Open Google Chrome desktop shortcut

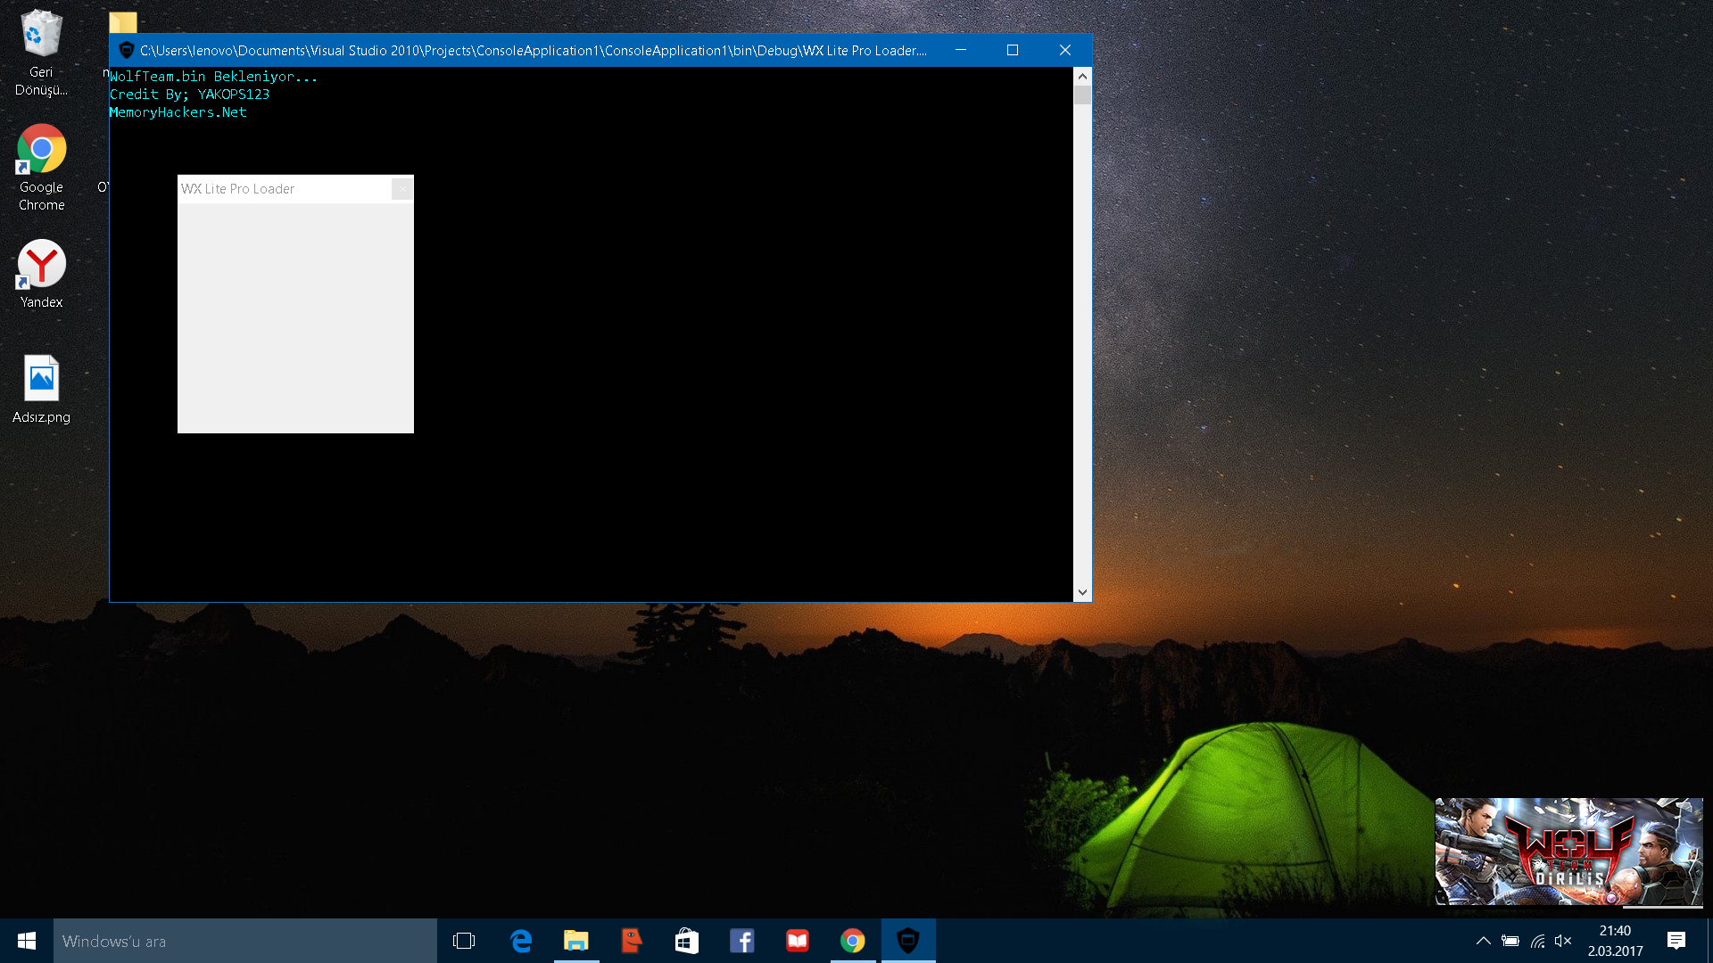pyautogui.click(x=41, y=168)
